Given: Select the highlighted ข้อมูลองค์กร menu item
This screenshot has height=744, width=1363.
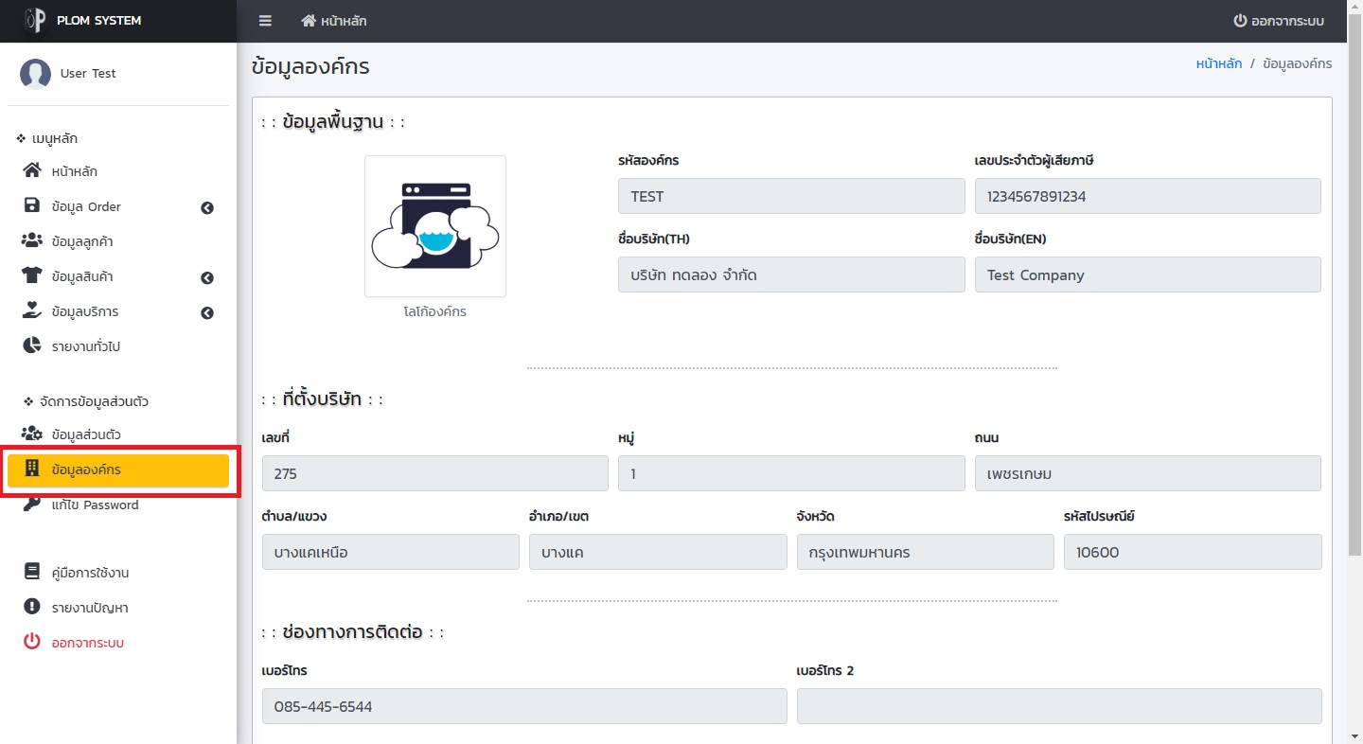Looking at the screenshot, I should (117, 470).
